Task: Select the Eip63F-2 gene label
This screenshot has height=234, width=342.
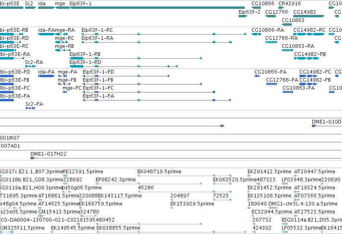Action: 250,12
